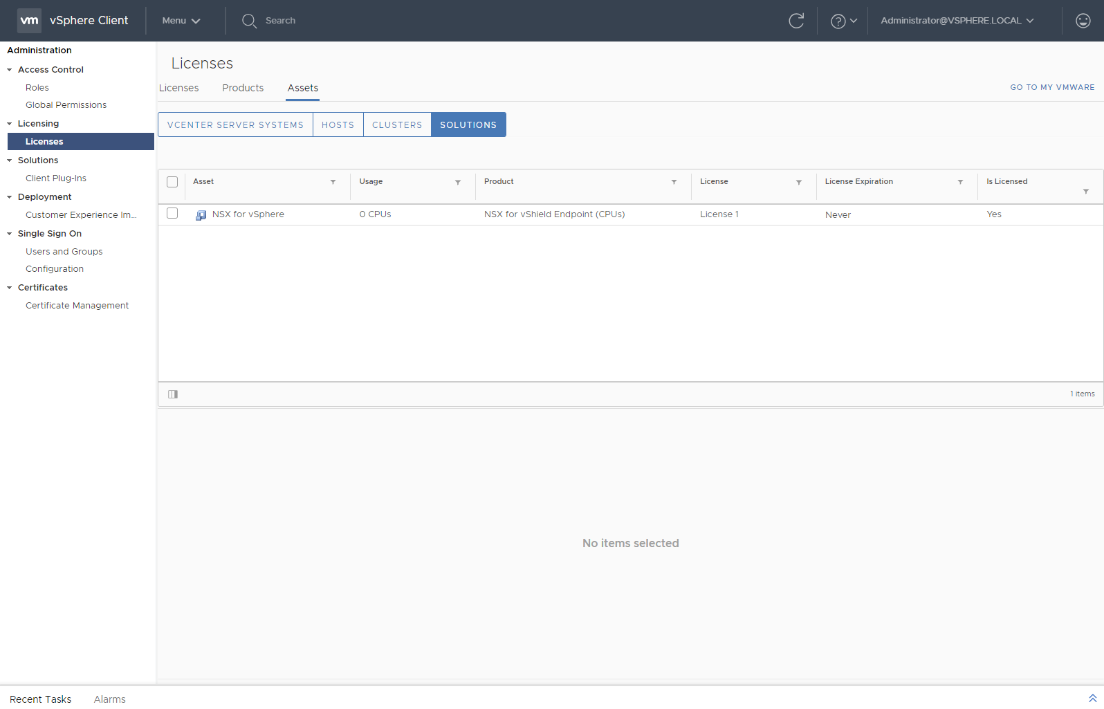The width and height of the screenshot is (1104, 709).
Task: Switch to the Products tab
Action: click(243, 88)
